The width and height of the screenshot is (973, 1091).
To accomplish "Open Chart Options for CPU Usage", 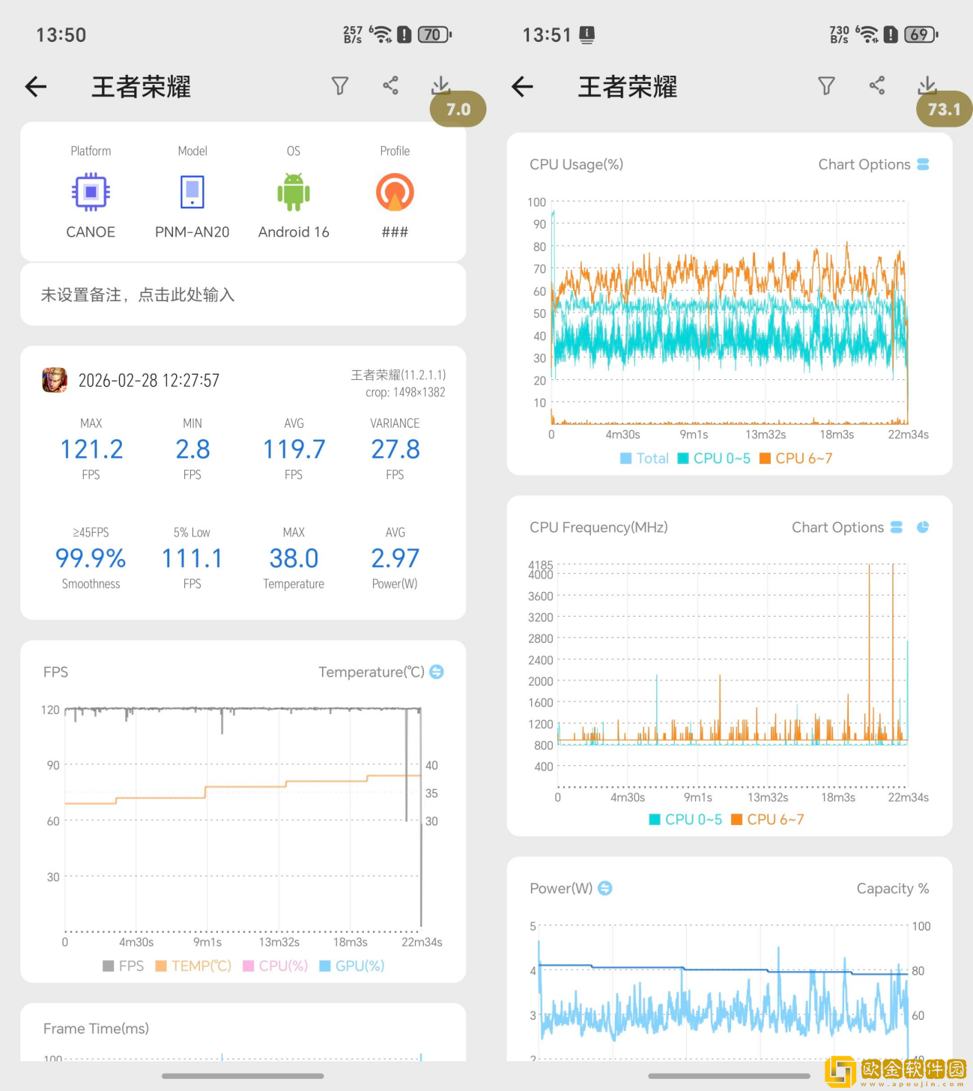I will 873,165.
